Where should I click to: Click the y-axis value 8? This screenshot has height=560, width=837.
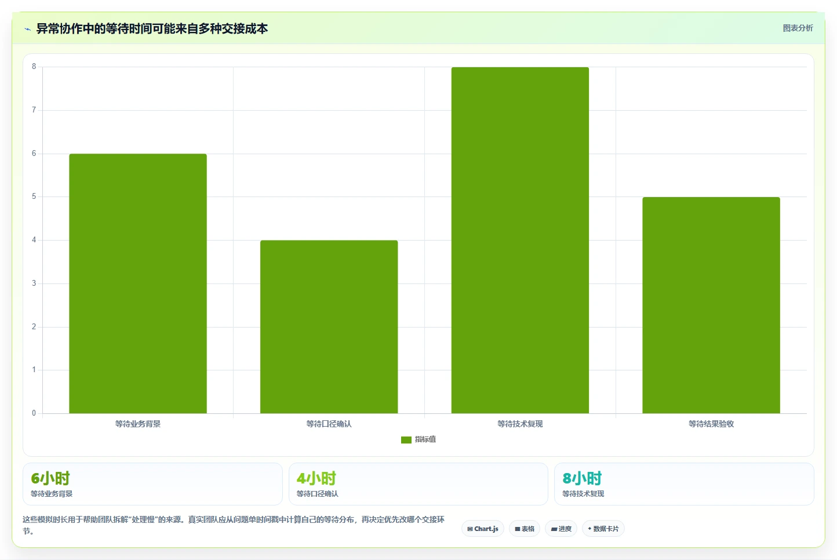[34, 67]
